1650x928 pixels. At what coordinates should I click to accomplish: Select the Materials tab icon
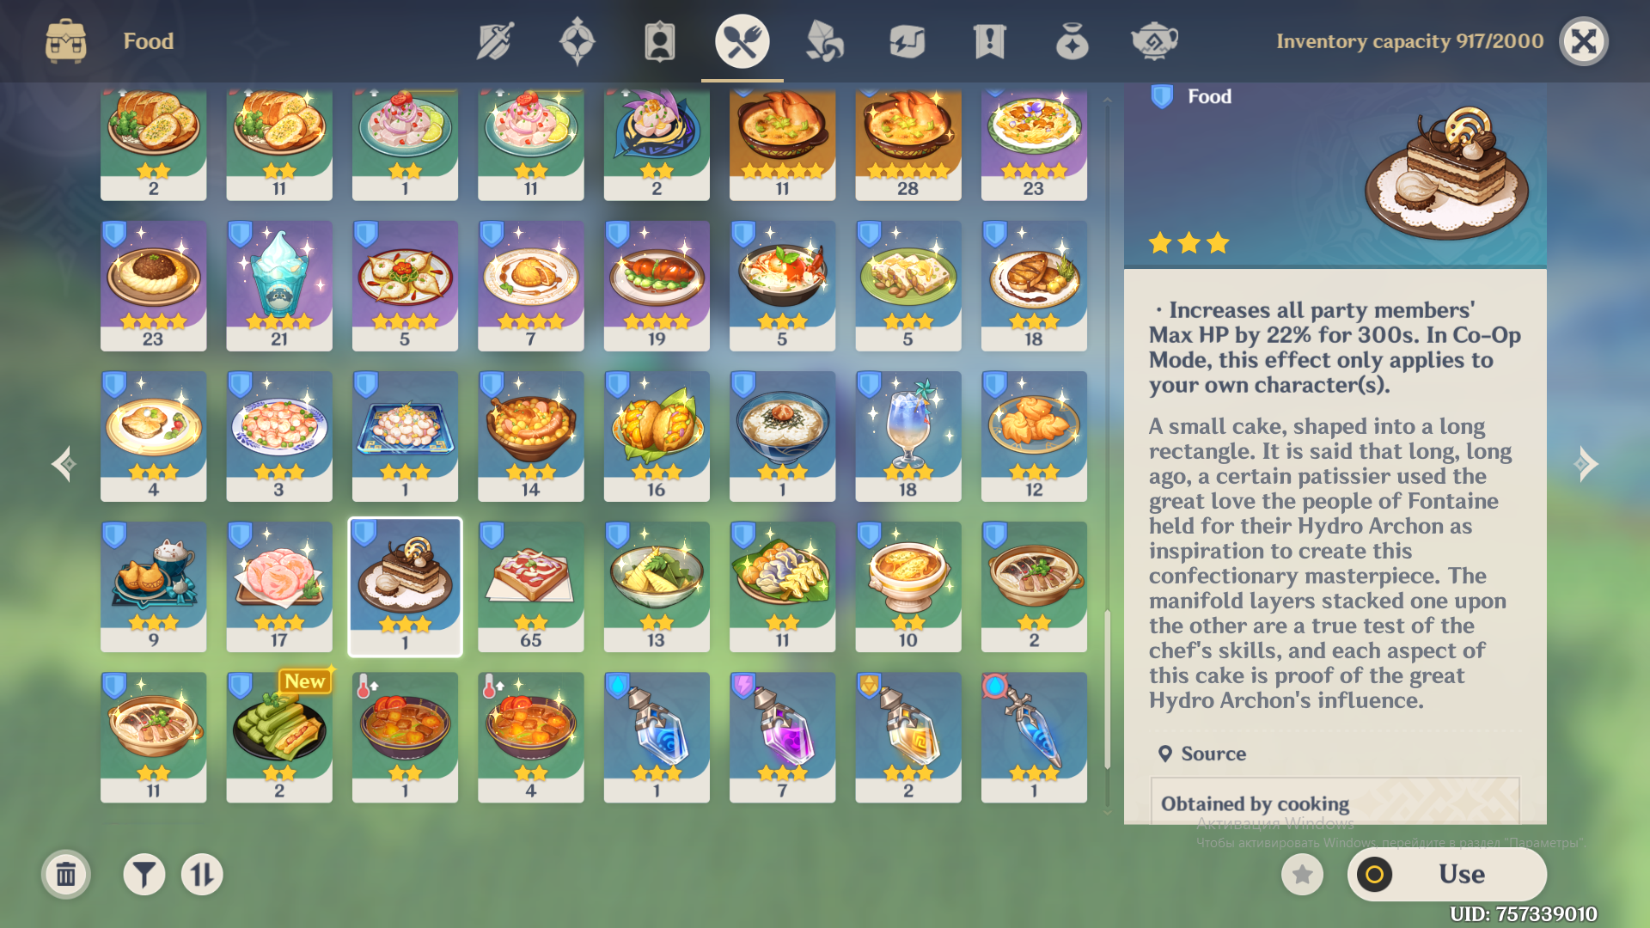pyautogui.click(x=824, y=41)
